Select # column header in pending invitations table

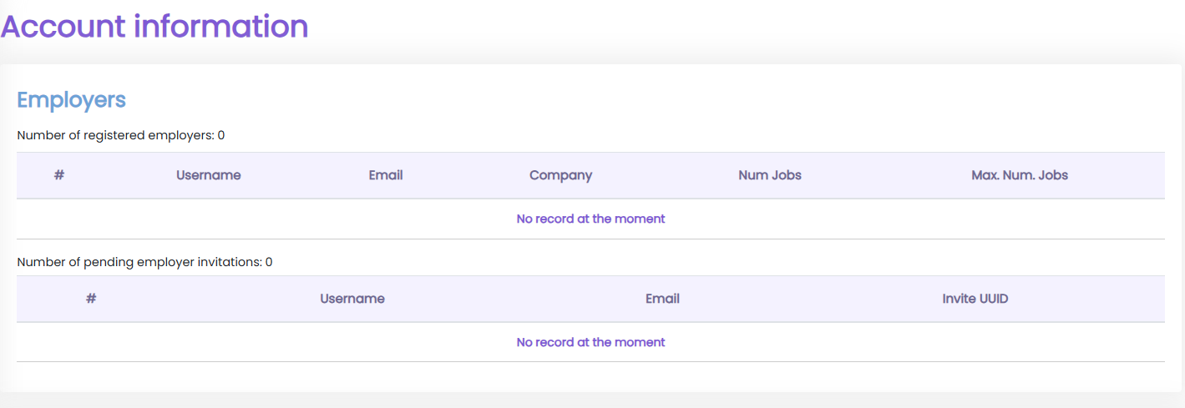pos(91,299)
